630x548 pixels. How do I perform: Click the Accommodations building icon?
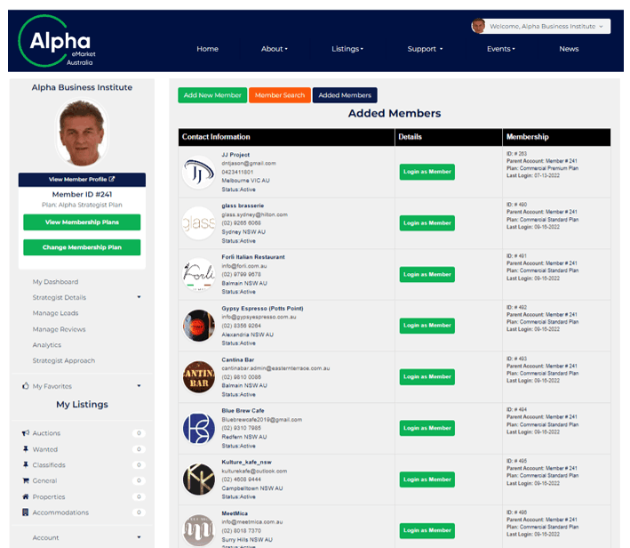(25, 512)
